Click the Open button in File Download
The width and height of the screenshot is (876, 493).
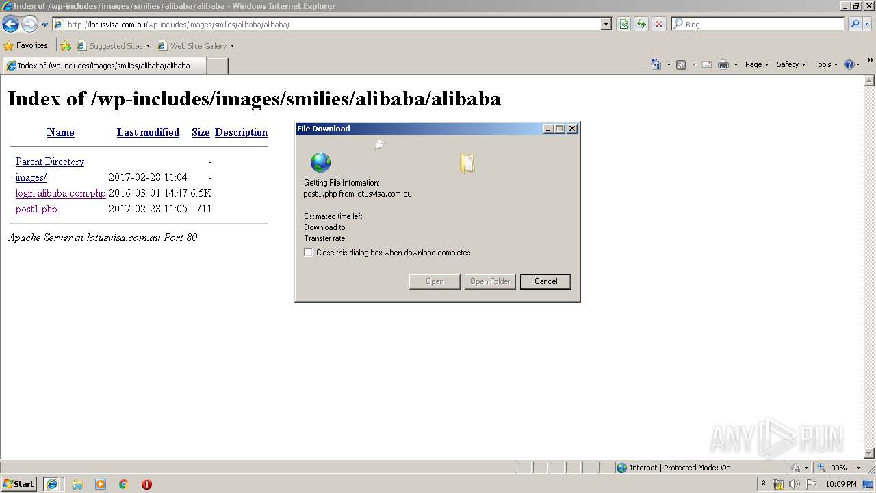pos(435,281)
